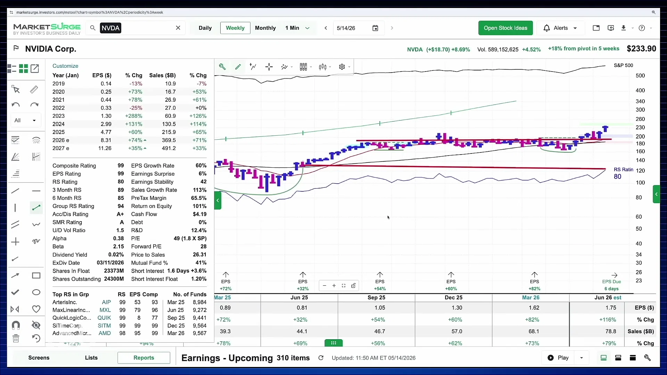Select the rectangle shape tool
The height and width of the screenshot is (375, 667).
pos(36,276)
